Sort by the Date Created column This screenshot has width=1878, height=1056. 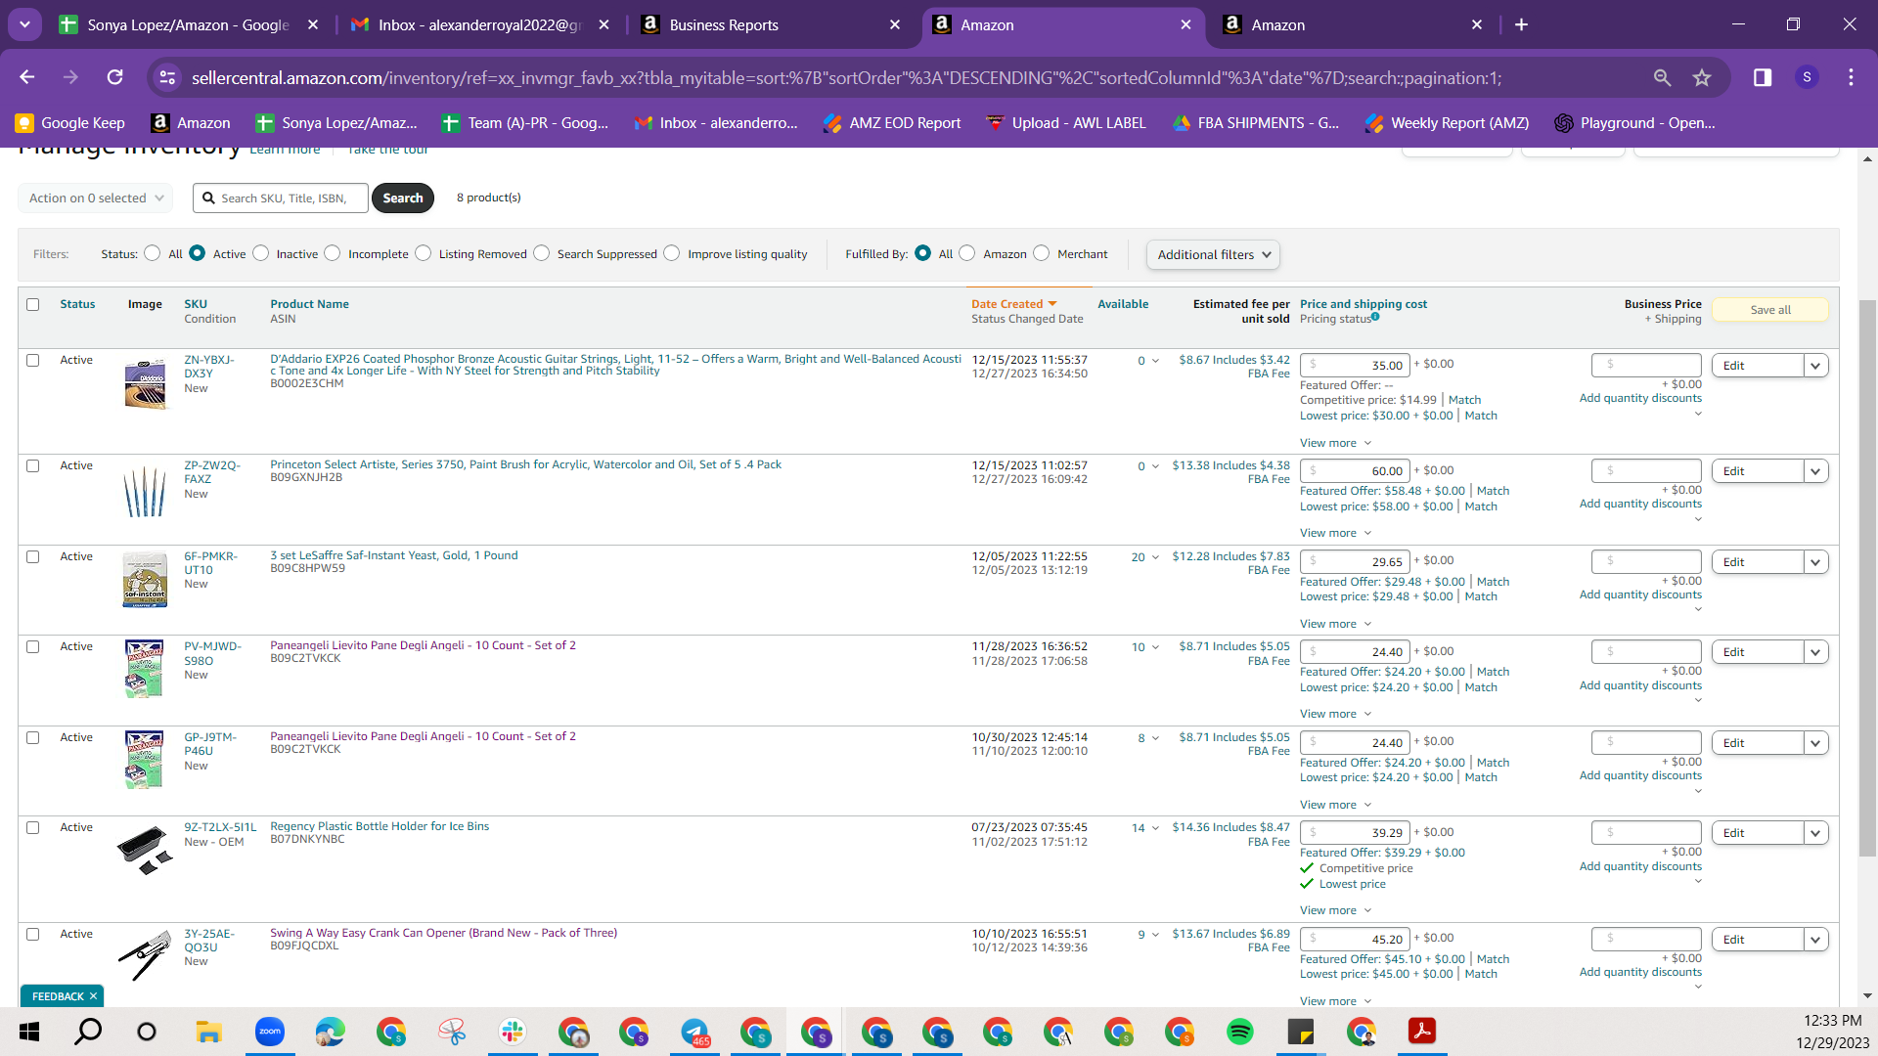(1013, 304)
